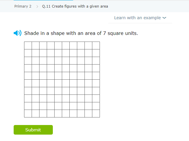The height and width of the screenshot is (141, 189).
Task: Shade the top-left grid square
Action: (28, 45)
